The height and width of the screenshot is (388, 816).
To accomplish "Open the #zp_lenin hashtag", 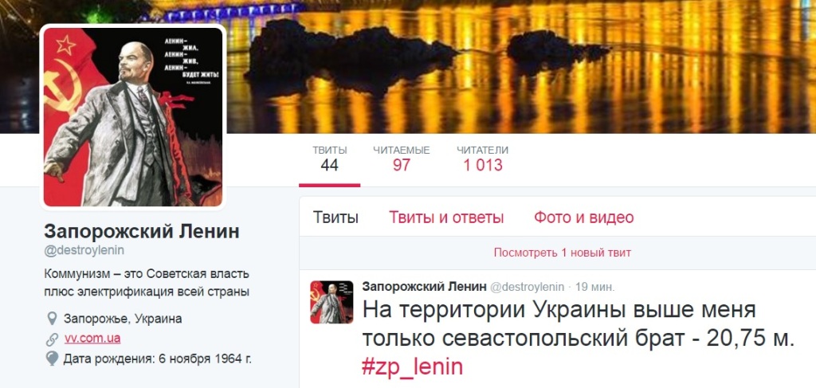I will pos(412,367).
